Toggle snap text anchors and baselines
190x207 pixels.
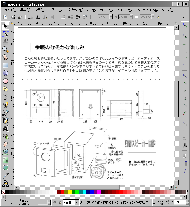pyautogui.click(x=185, y=145)
